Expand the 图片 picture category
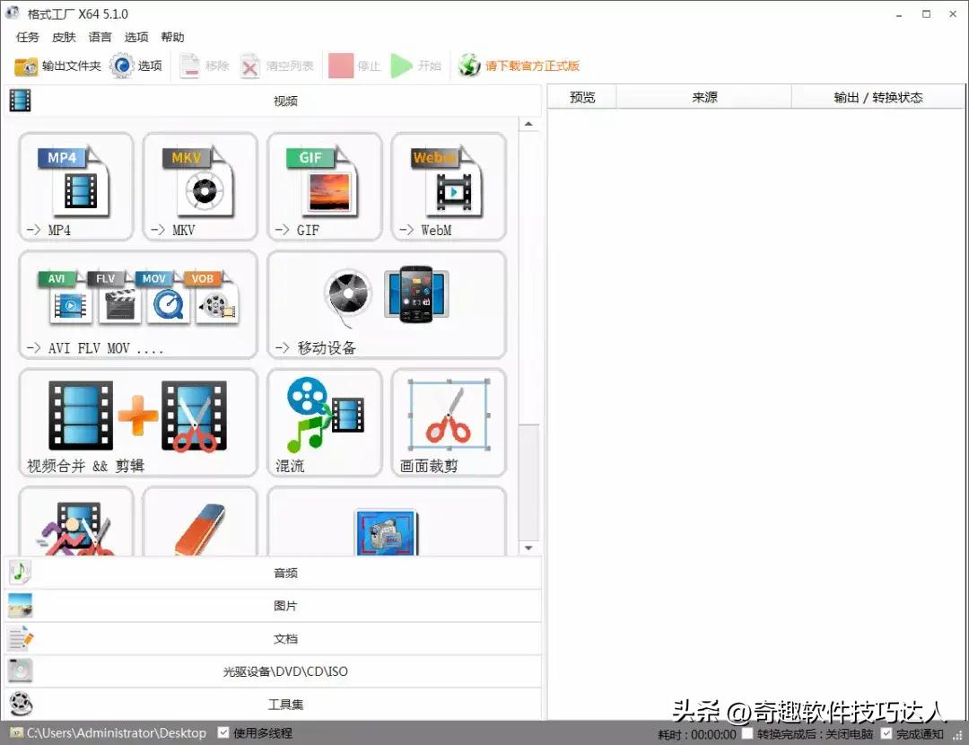Viewport: 969px width, 745px height. (285, 606)
